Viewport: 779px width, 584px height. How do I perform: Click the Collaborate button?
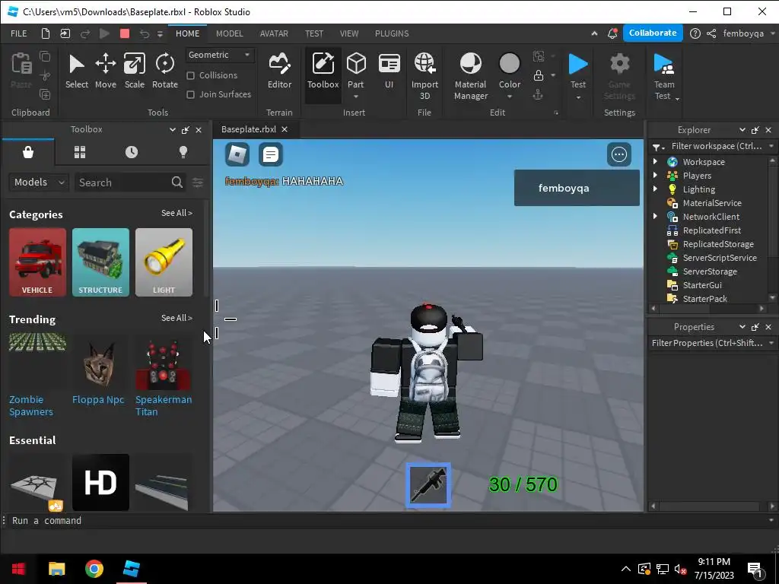(x=653, y=33)
